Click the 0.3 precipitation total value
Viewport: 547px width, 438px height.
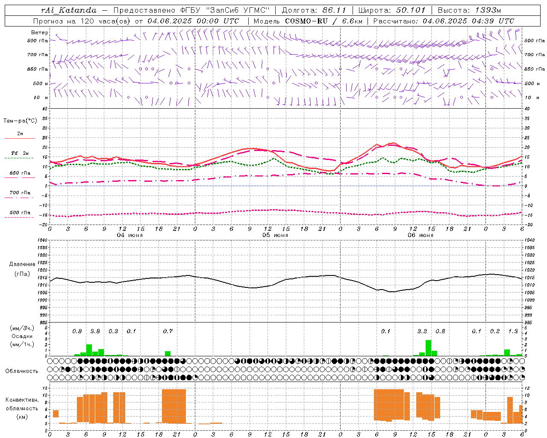pyautogui.click(x=113, y=331)
